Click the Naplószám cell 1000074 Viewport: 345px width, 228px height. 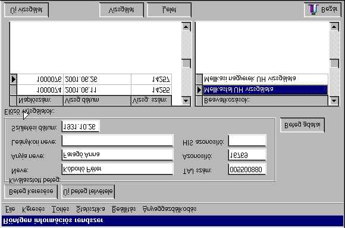40,90
